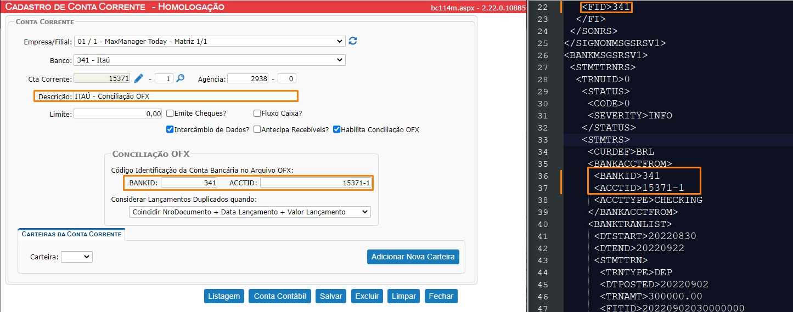
Task: Click the Fechar button
Action: click(441, 296)
